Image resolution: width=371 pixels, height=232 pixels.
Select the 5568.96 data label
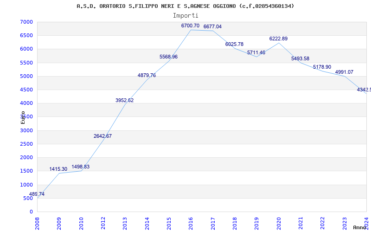pyautogui.click(x=168, y=57)
